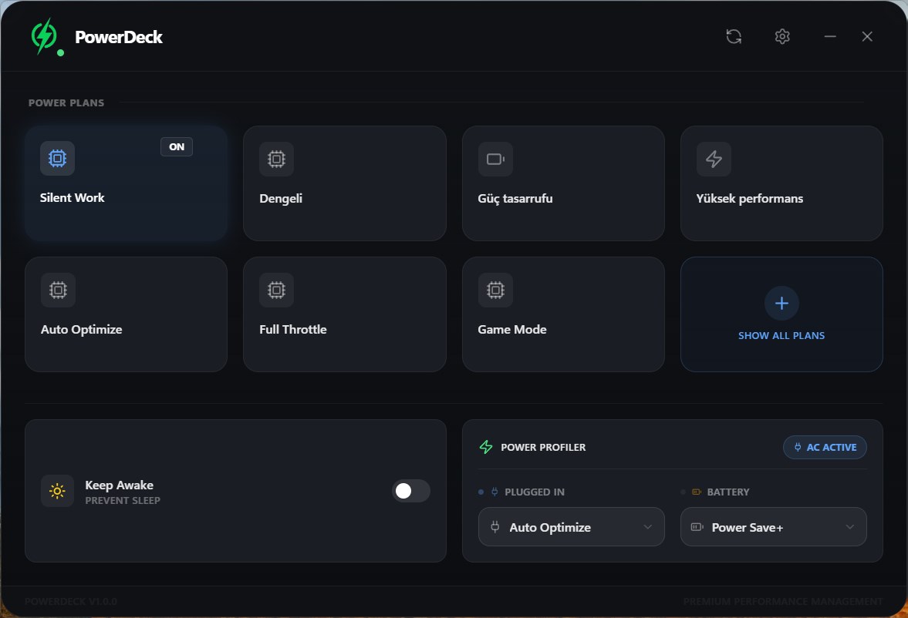Click the Yüksek performans lightning icon
This screenshot has width=908, height=618.
coord(714,159)
